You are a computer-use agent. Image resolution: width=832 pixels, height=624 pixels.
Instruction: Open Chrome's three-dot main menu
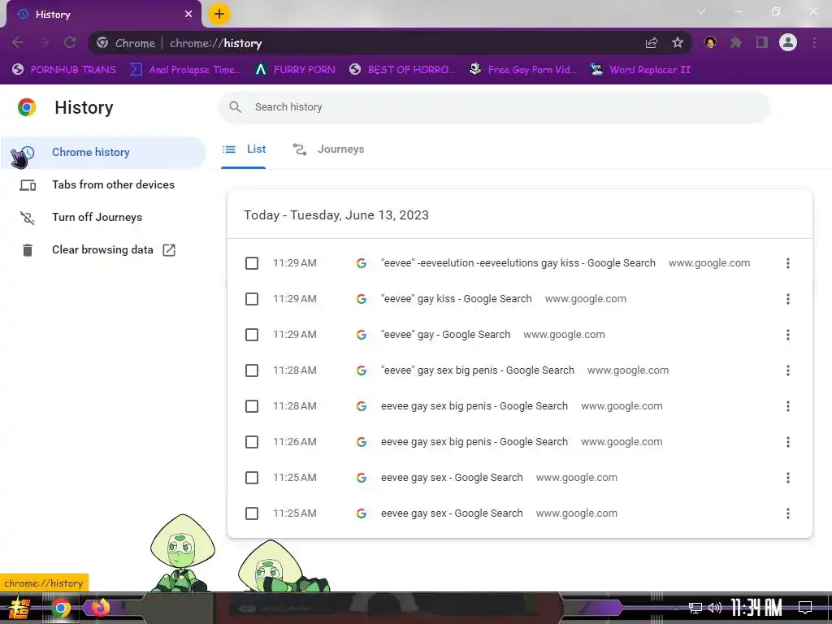point(814,43)
